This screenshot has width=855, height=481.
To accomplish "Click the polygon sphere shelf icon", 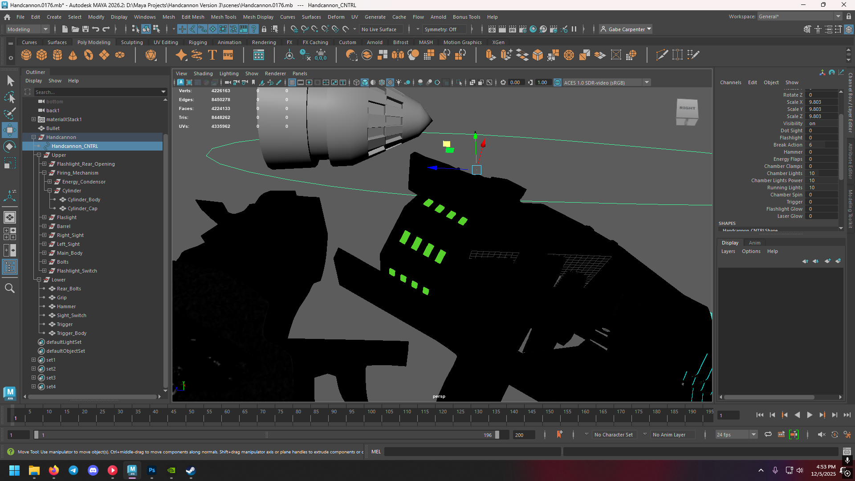I will point(26,55).
